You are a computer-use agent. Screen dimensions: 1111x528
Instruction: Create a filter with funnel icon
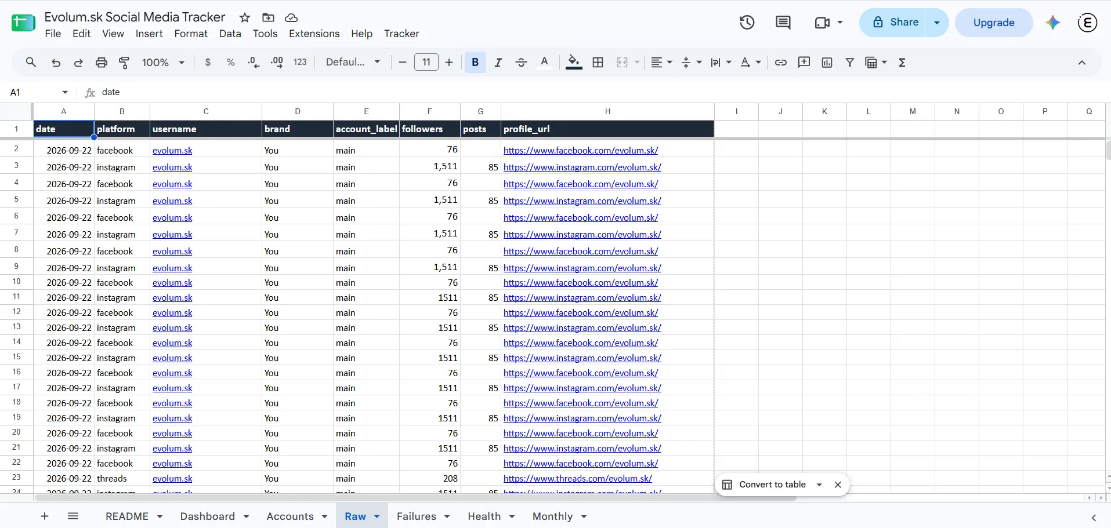tap(849, 63)
